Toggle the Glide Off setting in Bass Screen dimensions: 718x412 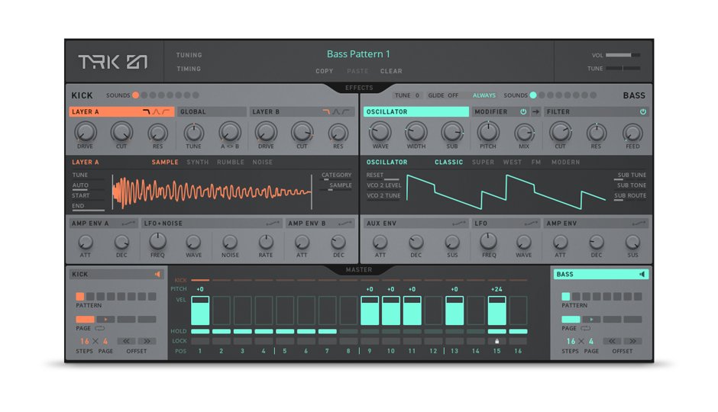click(443, 95)
